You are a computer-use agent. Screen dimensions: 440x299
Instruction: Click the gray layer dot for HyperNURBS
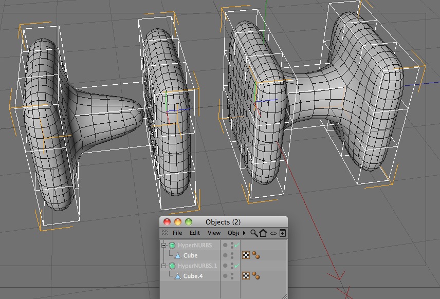coord(225,245)
